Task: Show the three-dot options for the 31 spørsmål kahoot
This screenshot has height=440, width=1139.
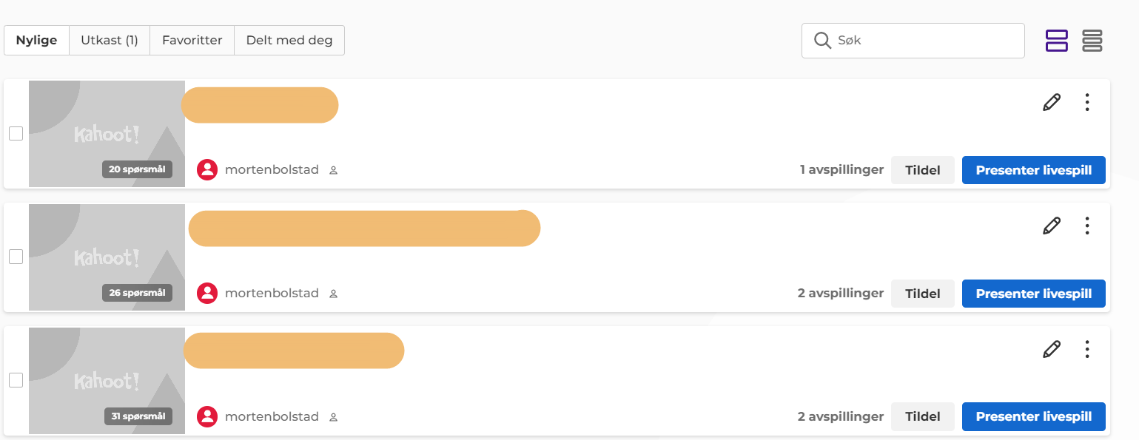Action: (1086, 349)
